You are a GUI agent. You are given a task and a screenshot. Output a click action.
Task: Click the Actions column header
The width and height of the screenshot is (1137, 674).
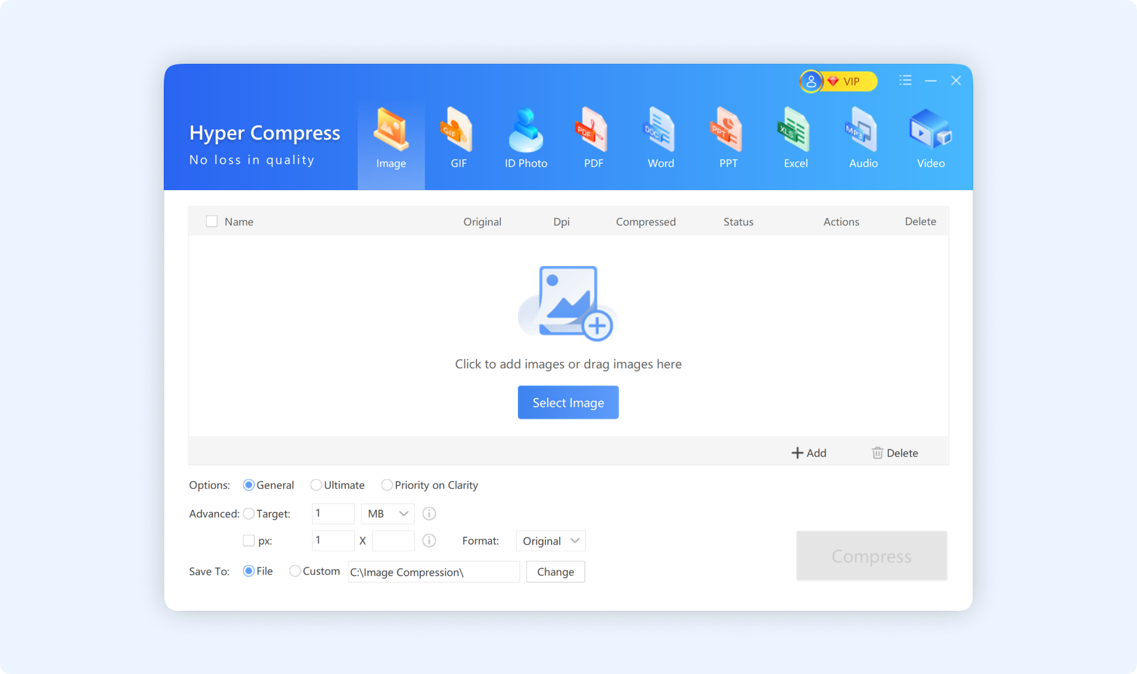(841, 221)
